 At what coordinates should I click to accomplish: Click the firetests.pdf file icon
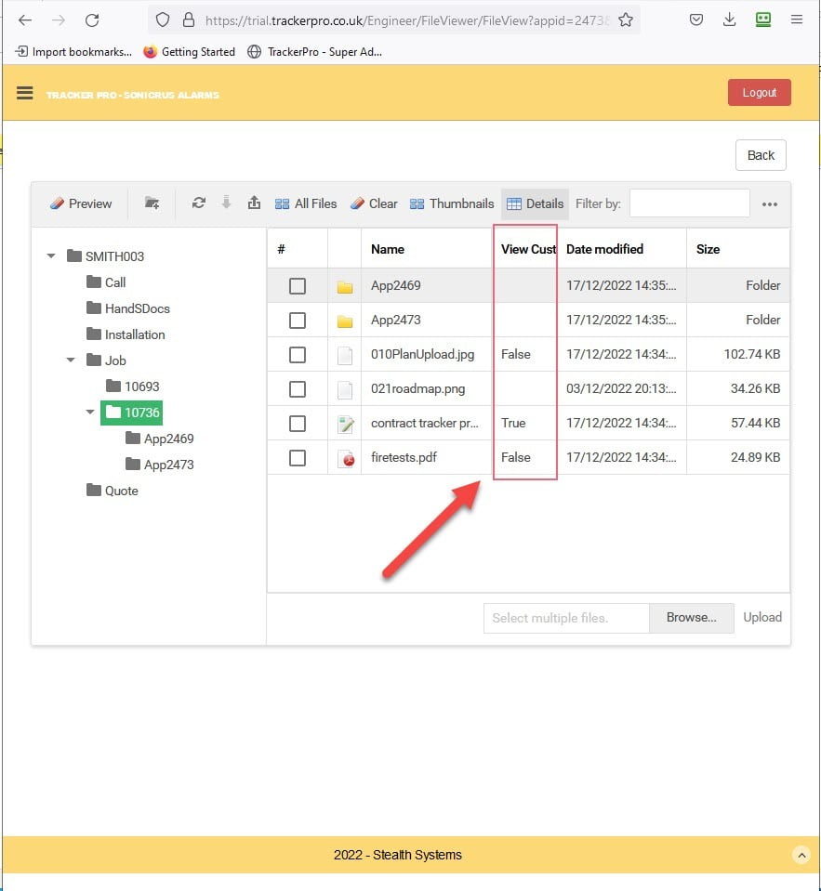(346, 457)
